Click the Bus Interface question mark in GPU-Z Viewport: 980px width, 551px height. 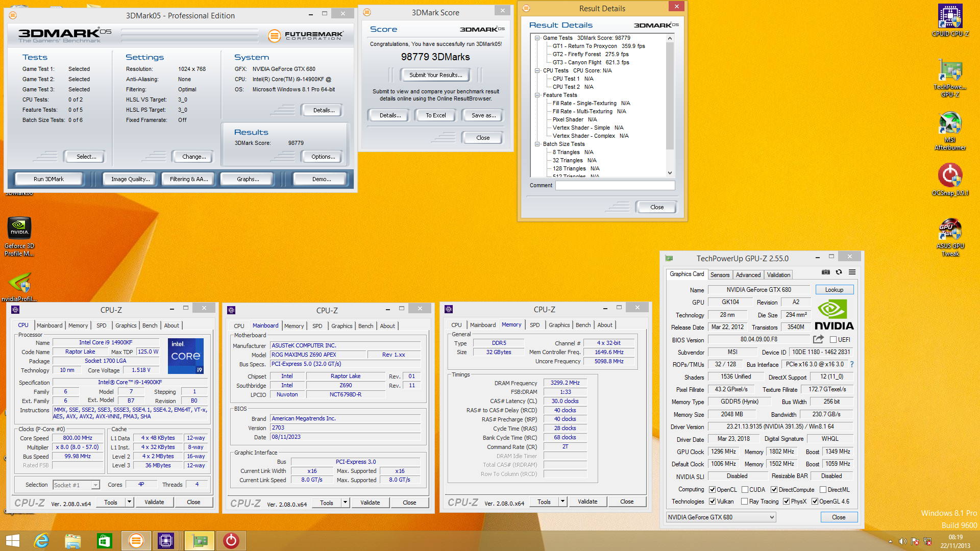(x=852, y=364)
